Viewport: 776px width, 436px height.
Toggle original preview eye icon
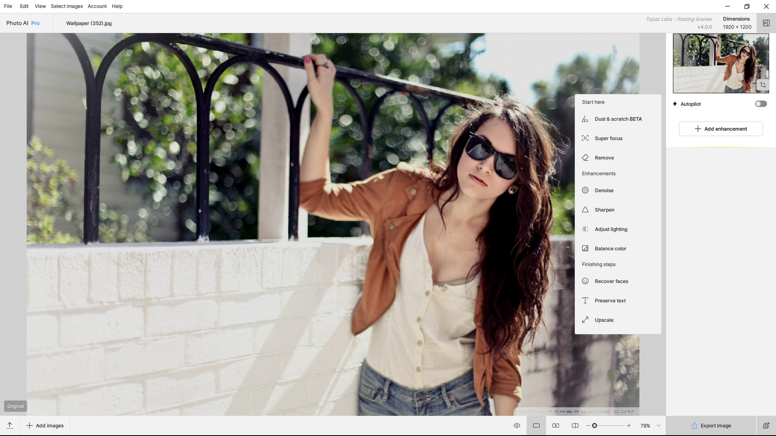tap(517, 426)
